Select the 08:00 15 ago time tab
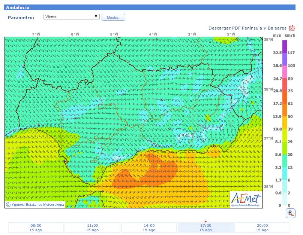 [x=36, y=228]
